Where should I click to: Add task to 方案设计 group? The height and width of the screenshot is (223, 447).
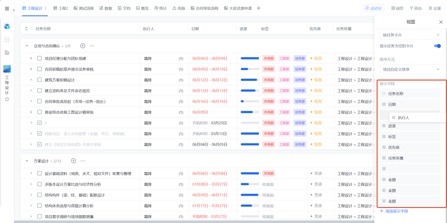click(x=73, y=161)
